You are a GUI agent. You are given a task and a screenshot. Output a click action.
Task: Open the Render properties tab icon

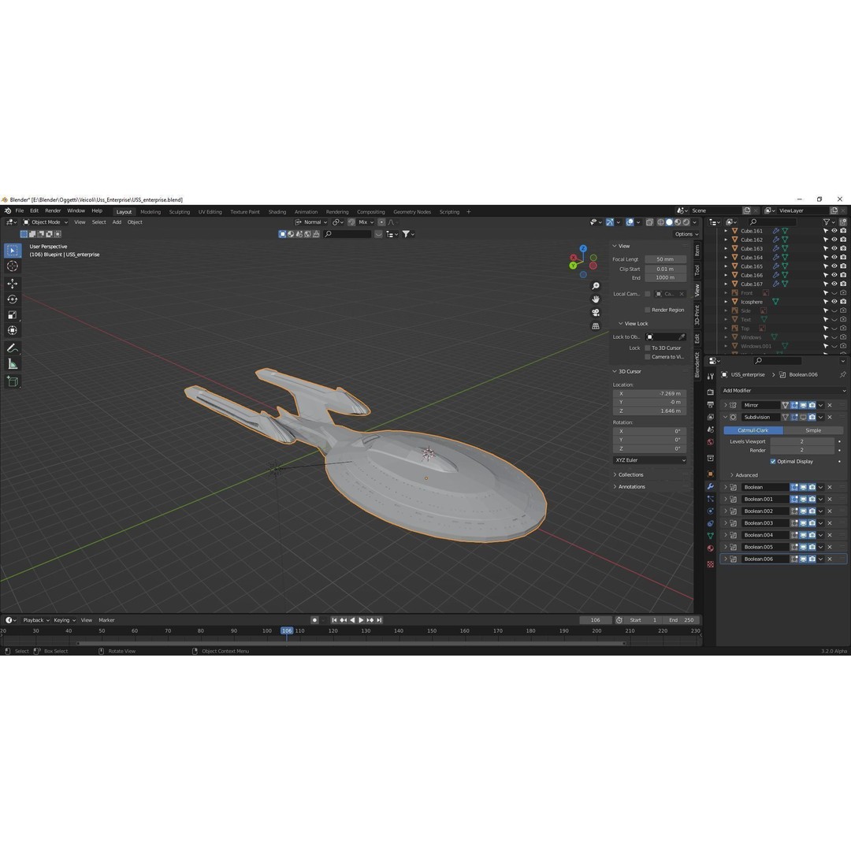click(x=711, y=392)
